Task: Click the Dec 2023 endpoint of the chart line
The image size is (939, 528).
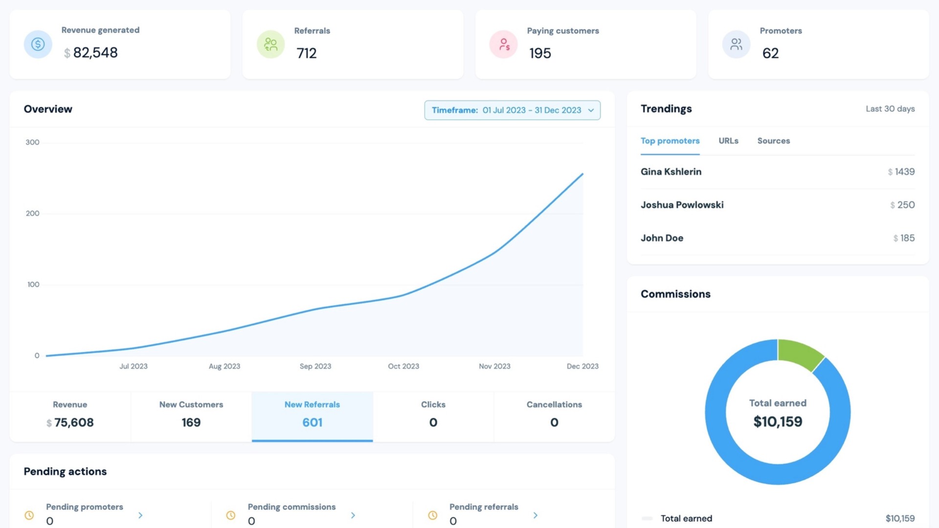Action: click(x=582, y=174)
